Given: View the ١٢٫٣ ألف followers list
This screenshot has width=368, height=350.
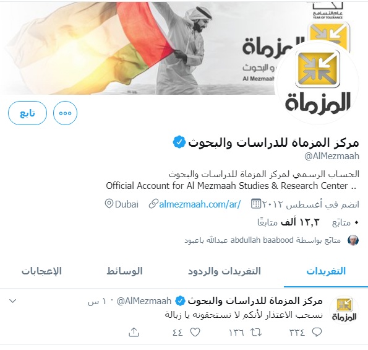Looking at the screenshot, I should coord(288,222).
